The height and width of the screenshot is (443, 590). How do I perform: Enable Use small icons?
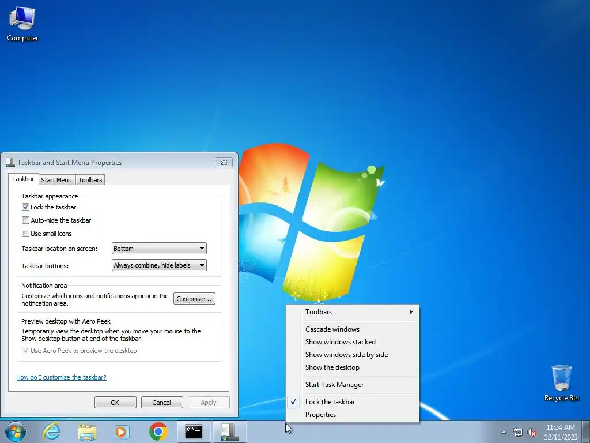[x=25, y=234]
